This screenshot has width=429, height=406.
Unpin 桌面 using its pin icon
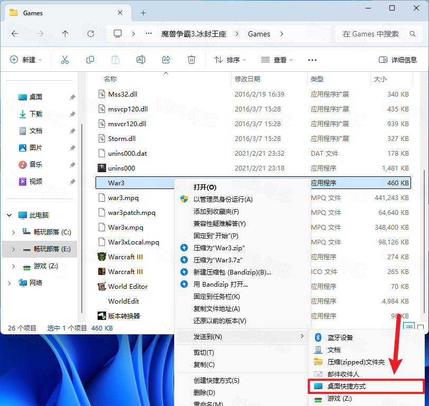point(72,97)
